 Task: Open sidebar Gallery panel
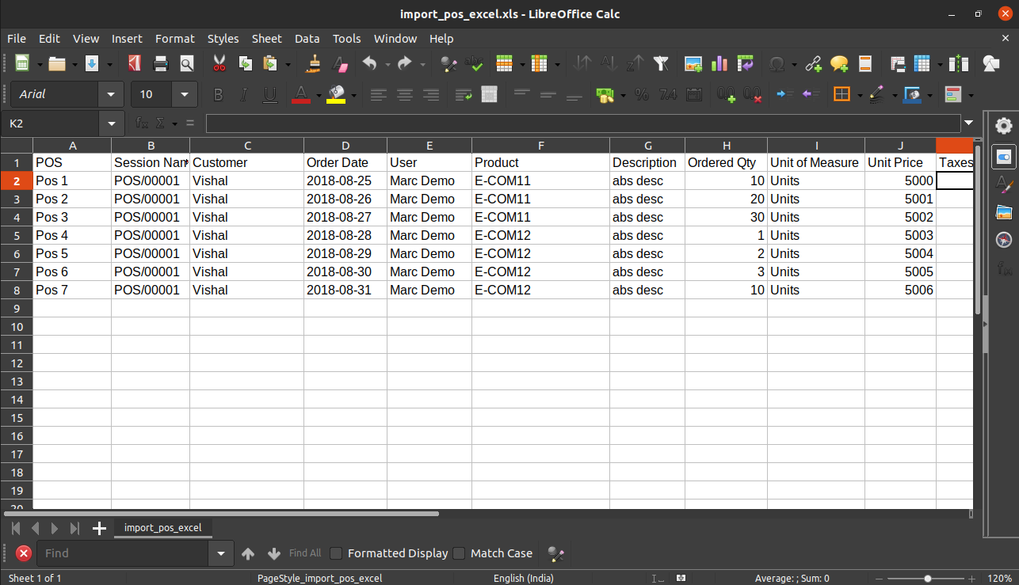pos(1004,211)
